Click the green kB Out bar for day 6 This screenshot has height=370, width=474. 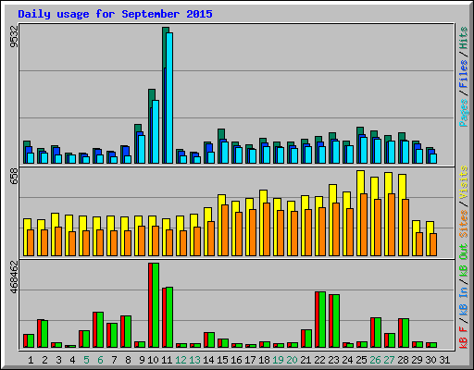(x=100, y=329)
